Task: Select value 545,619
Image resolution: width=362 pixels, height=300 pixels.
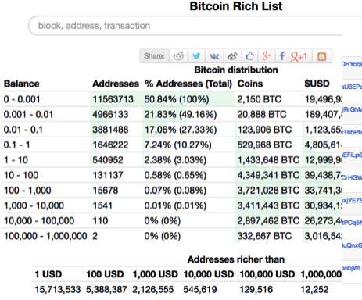Action: coord(200,289)
